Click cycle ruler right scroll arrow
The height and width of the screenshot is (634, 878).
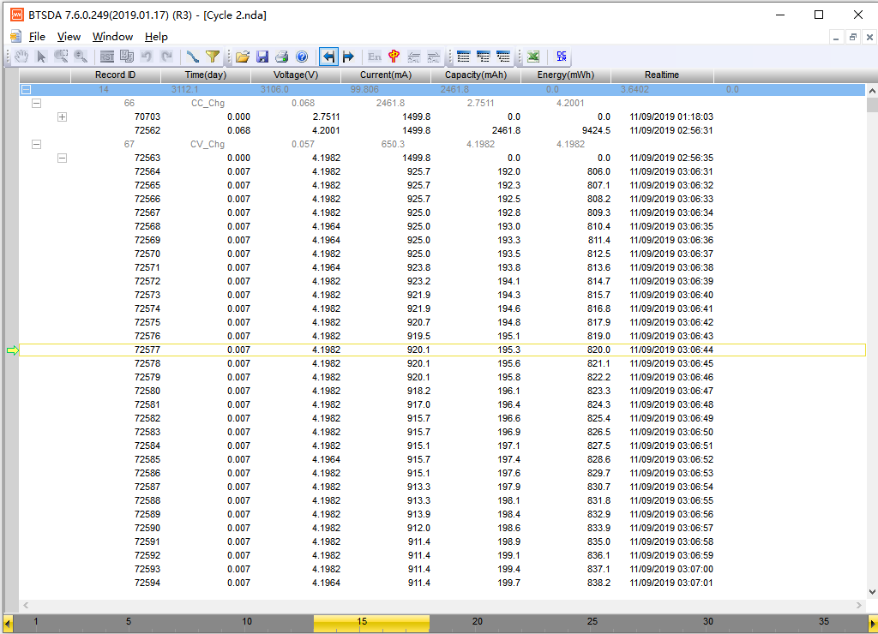[872, 624]
